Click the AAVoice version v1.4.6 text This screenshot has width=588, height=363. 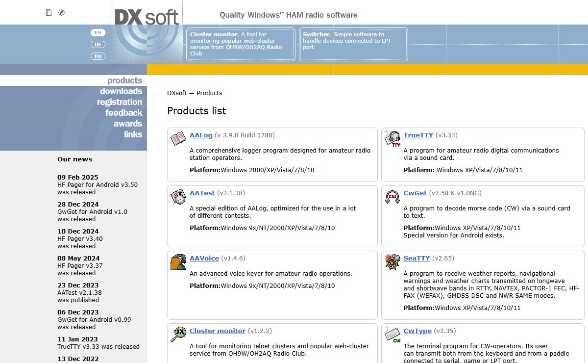point(233,258)
